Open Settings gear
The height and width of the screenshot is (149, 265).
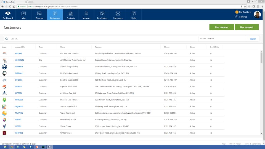click(237, 17)
